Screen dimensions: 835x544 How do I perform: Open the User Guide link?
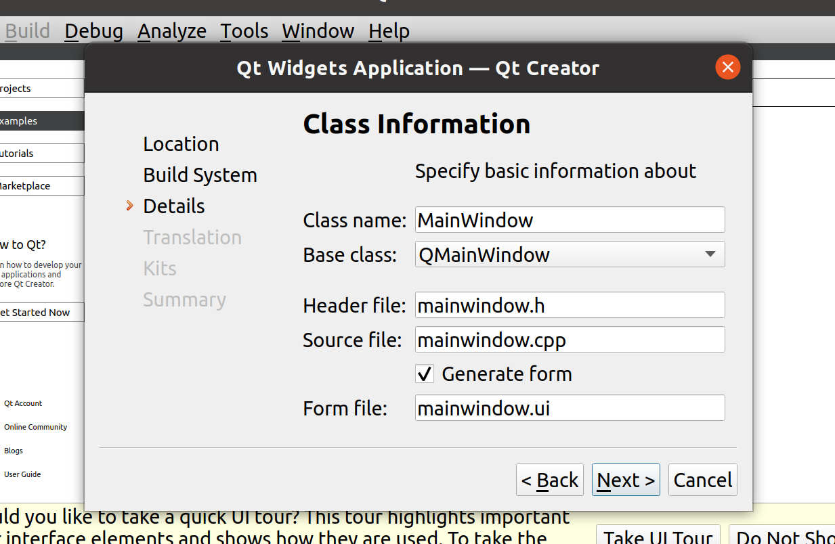[x=22, y=474]
